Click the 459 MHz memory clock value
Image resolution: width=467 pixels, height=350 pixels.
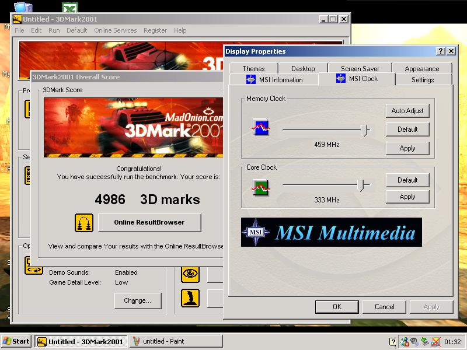click(327, 145)
